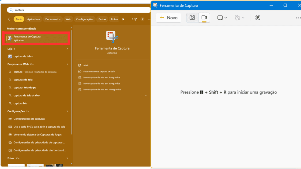
Task: Click the search box containing 'captura'
Action: (x=79, y=10)
